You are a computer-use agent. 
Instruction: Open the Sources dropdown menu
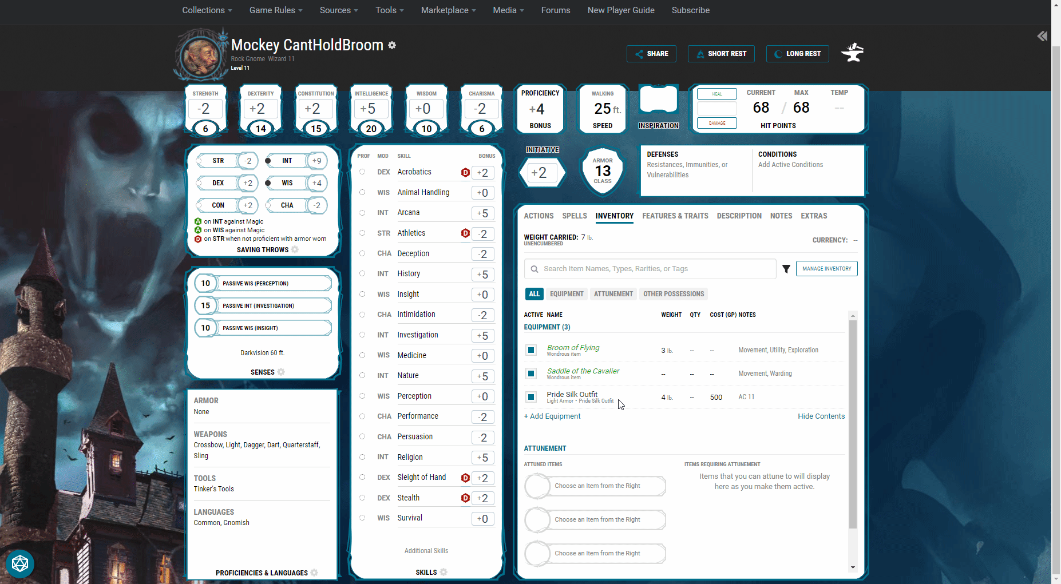click(x=339, y=10)
